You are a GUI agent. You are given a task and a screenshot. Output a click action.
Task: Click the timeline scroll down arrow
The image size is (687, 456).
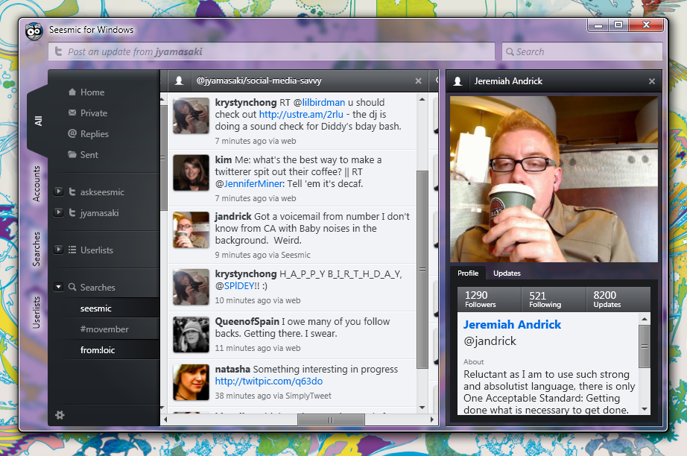click(422, 408)
